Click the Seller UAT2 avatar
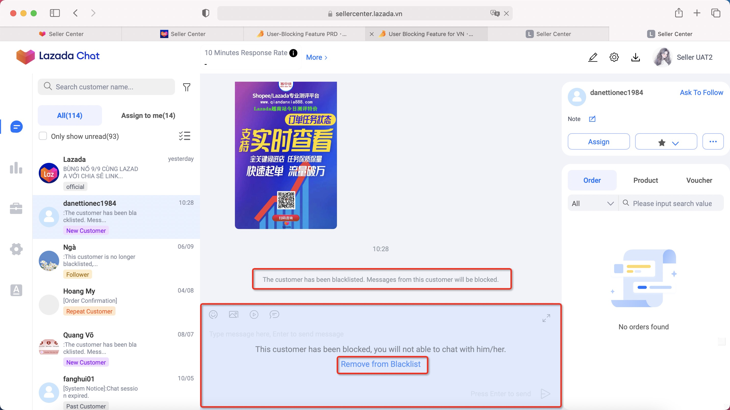This screenshot has height=410, width=730. [662, 57]
